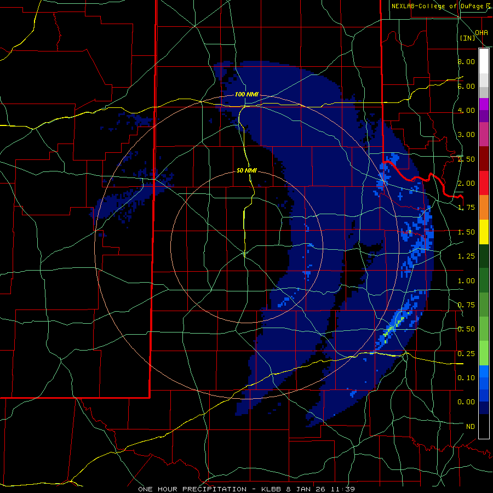Click the 0.75 legend value
The image size is (493, 493).
tap(466, 305)
